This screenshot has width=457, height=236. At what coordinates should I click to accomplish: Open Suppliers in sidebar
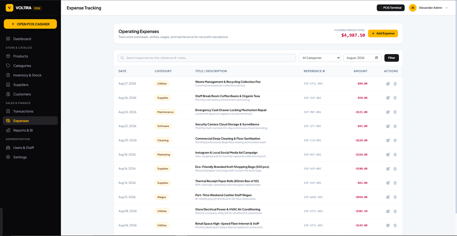pyautogui.click(x=30, y=85)
